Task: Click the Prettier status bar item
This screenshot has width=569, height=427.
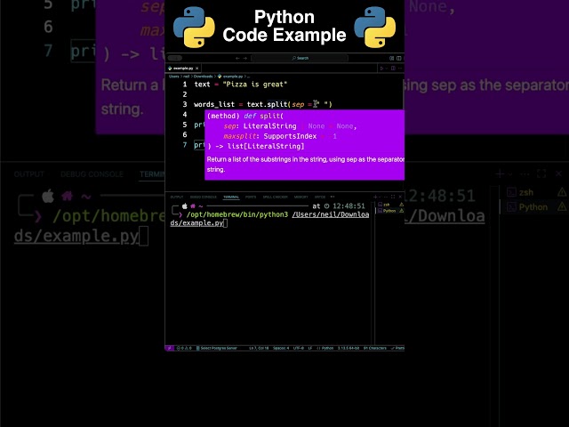Action: point(397,348)
